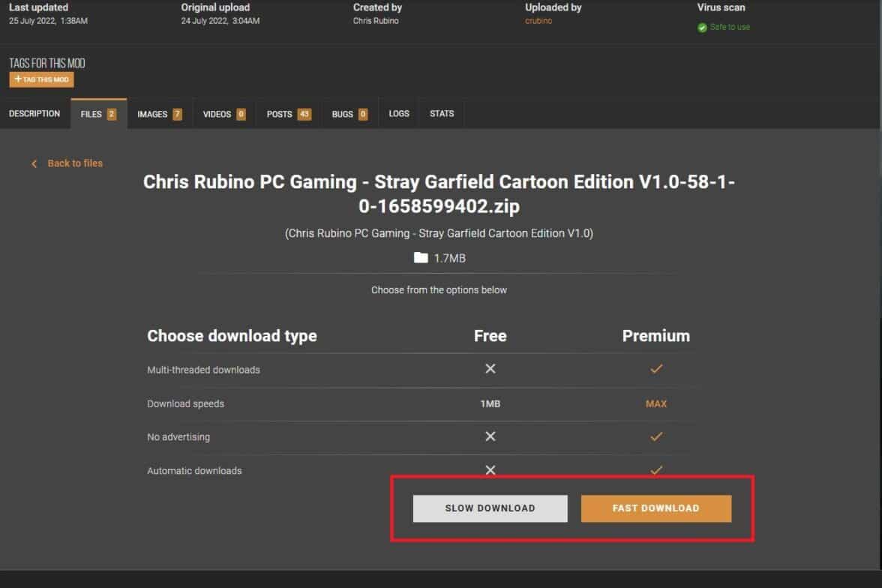Click Free X icon for No advertising
The width and height of the screenshot is (882, 588).
[490, 436]
